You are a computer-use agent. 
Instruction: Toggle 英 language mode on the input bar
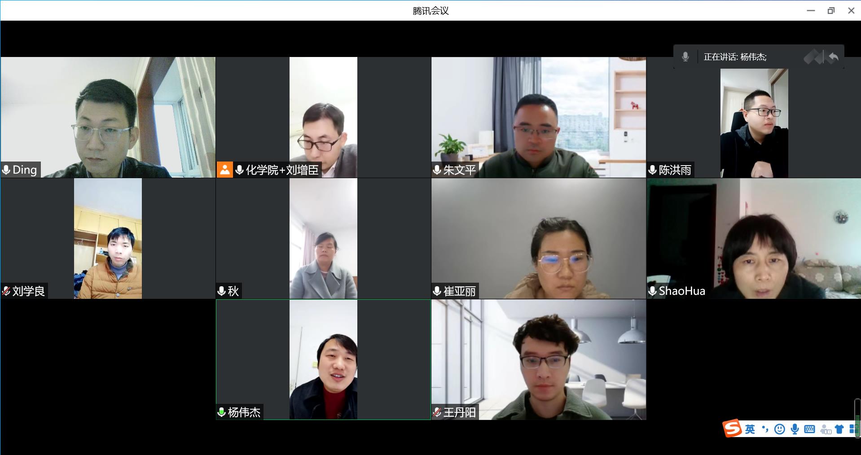click(x=750, y=429)
